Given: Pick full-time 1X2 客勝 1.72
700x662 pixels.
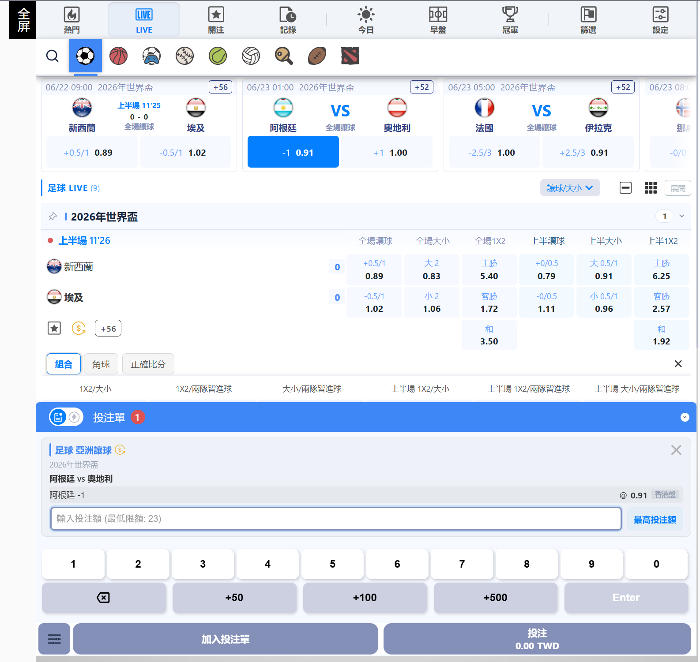Looking at the screenshot, I should (489, 302).
